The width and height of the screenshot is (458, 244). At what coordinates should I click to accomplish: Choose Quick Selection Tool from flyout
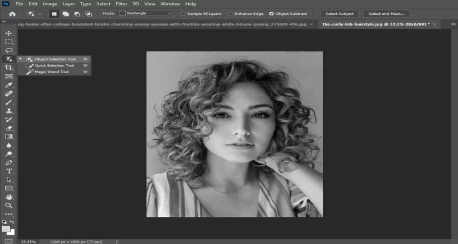[54, 65]
